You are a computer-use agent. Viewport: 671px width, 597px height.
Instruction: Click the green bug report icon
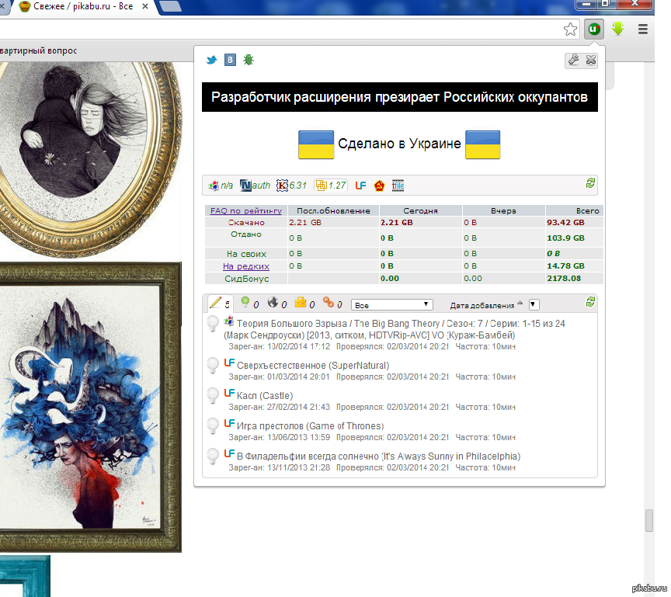point(249,60)
